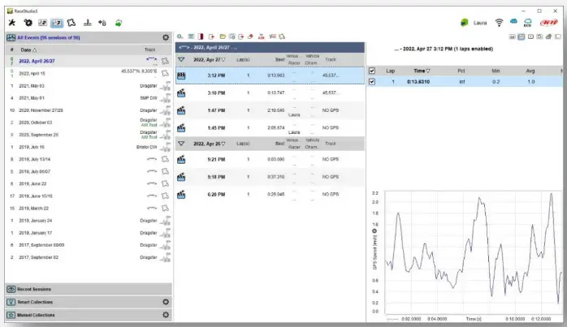The height and width of the screenshot is (327, 567).
Task: Click the Avg column header
Action: coord(530,71)
